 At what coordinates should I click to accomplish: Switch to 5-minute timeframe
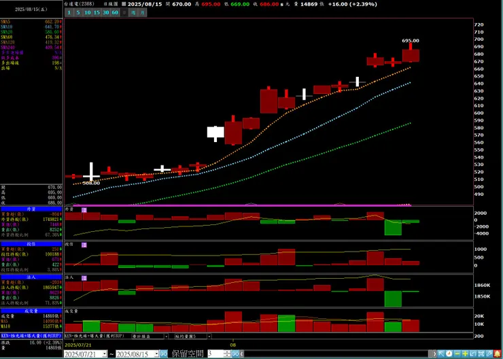coord(78,12)
